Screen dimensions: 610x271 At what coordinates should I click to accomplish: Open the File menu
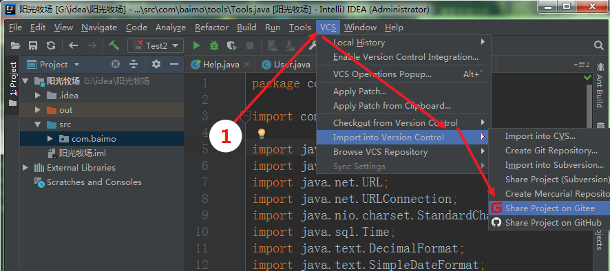click(x=16, y=28)
